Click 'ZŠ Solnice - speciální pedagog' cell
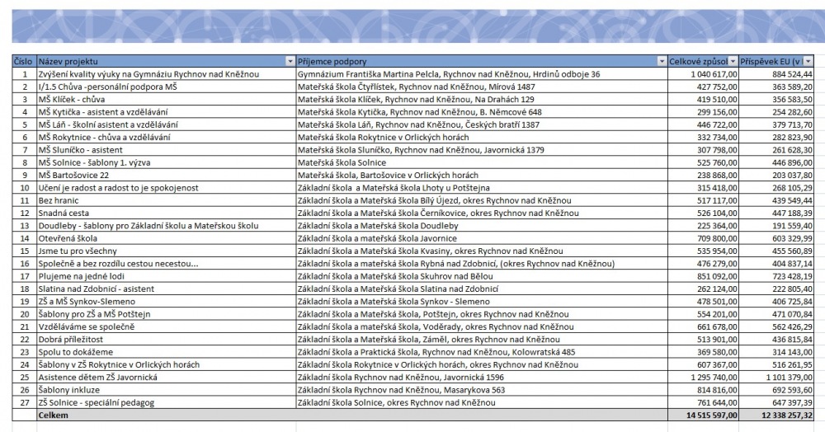The height and width of the screenshot is (432, 825). tap(167, 402)
